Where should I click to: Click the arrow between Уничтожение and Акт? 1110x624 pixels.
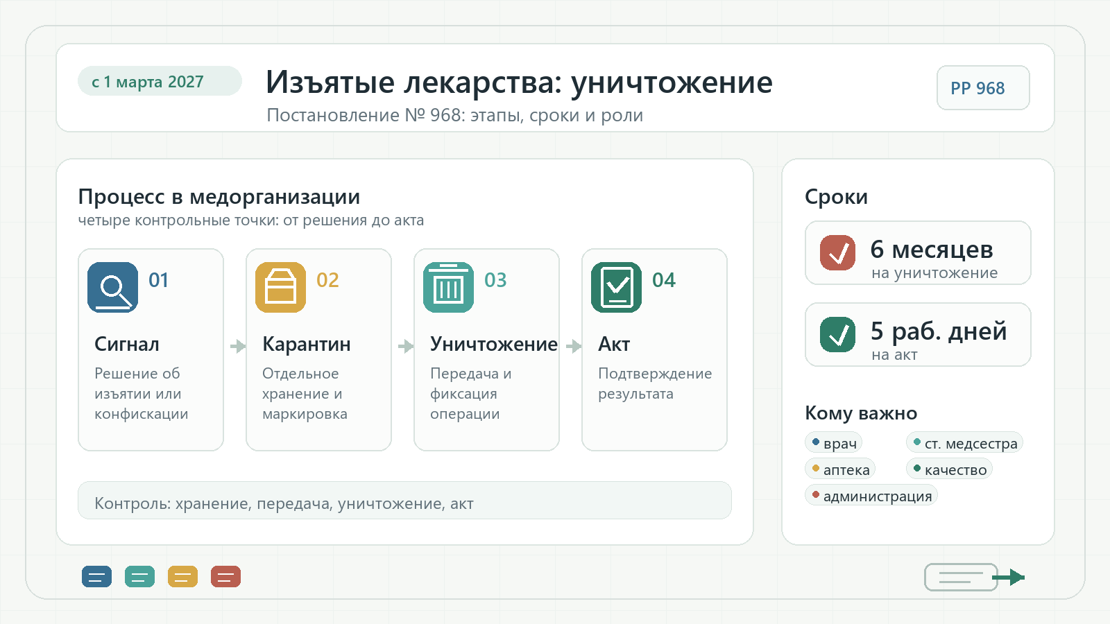pyautogui.click(x=574, y=346)
